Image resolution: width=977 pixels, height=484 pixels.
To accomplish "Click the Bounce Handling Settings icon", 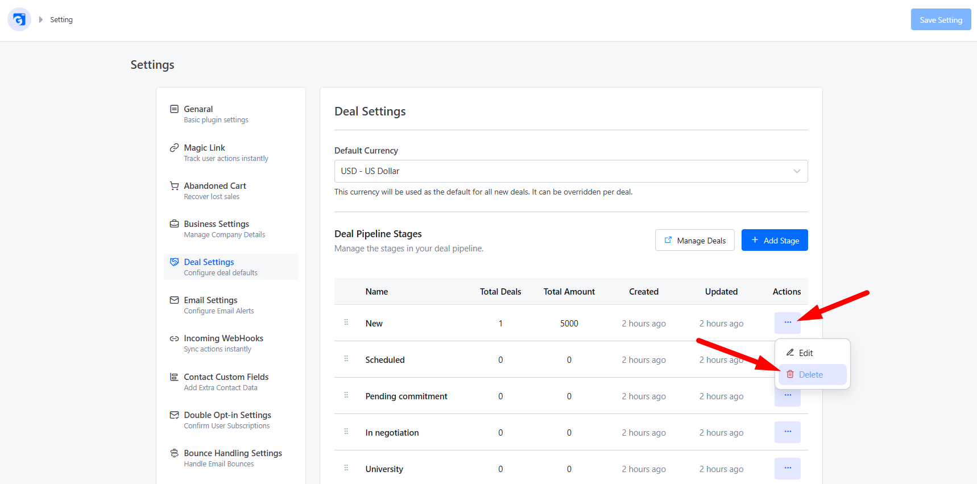I will (175, 453).
